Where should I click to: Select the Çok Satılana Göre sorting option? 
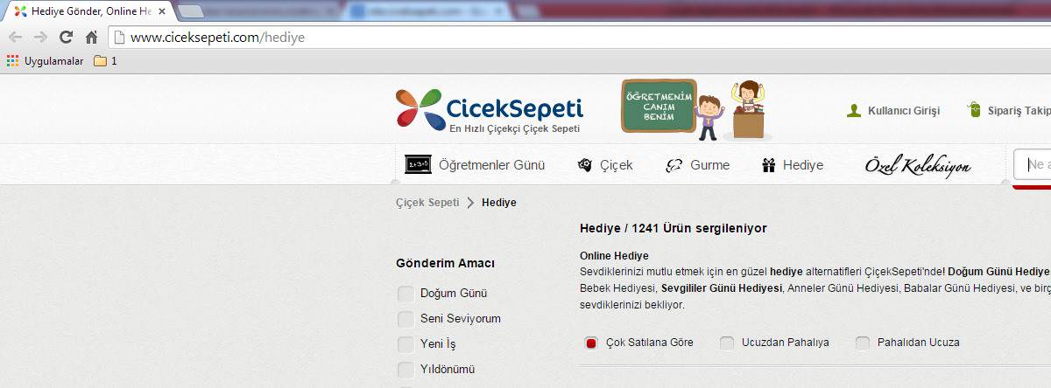591,343
